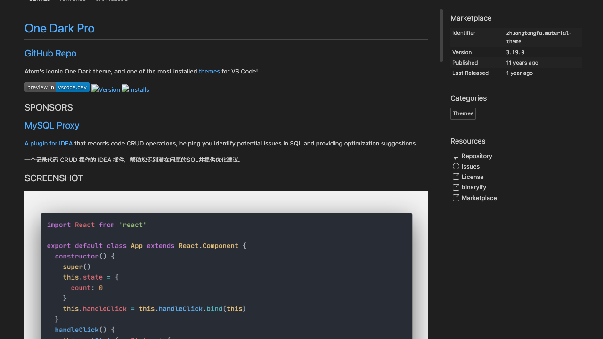Open the License resource link
Viewport: 603px width, 339px height.
473,177
